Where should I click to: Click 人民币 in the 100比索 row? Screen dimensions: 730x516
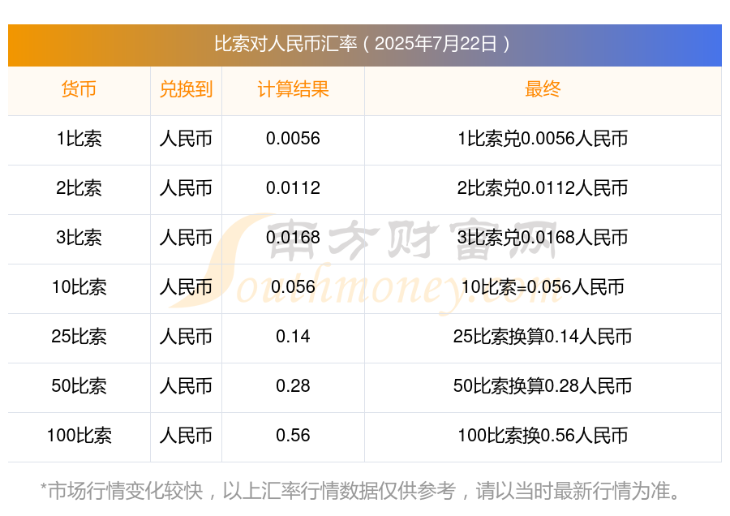186,436
